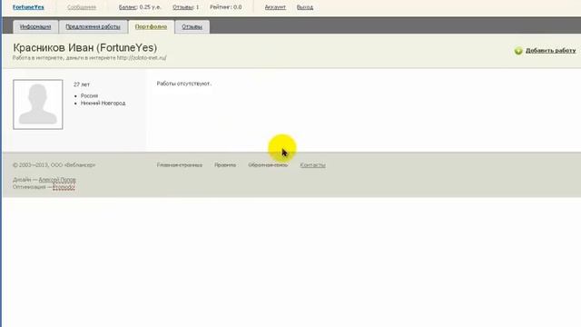
Task: Click the Нижний Новгород list item
Action: [x=103, y=103]
